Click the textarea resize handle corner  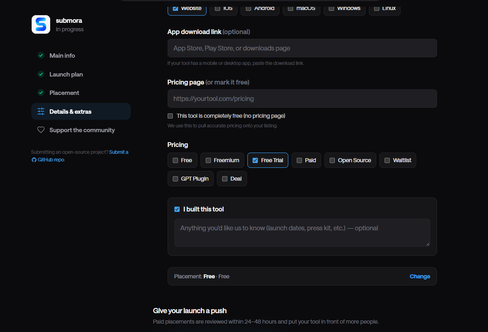(427, 244)
